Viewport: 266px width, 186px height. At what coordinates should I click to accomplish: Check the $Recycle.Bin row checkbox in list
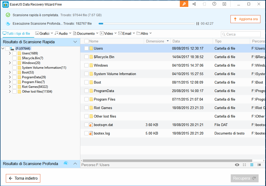click(x=86, y=57)
